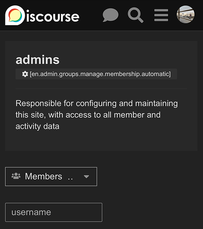Screen dimensions: 203x229
Task: Expand the Members dropdown arrow
Action: click(86, 177)
